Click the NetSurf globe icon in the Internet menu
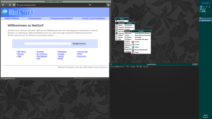The height and width of the screenshot is (119, 212). [x=133, y=50]
